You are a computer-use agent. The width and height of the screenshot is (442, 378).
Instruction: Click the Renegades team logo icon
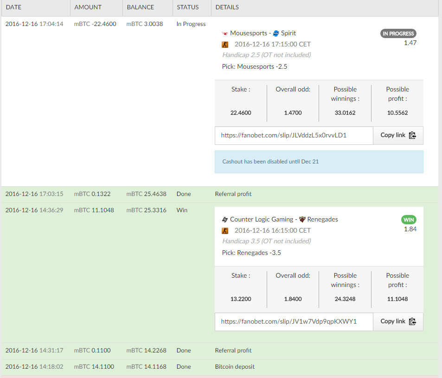pos(302,219)
